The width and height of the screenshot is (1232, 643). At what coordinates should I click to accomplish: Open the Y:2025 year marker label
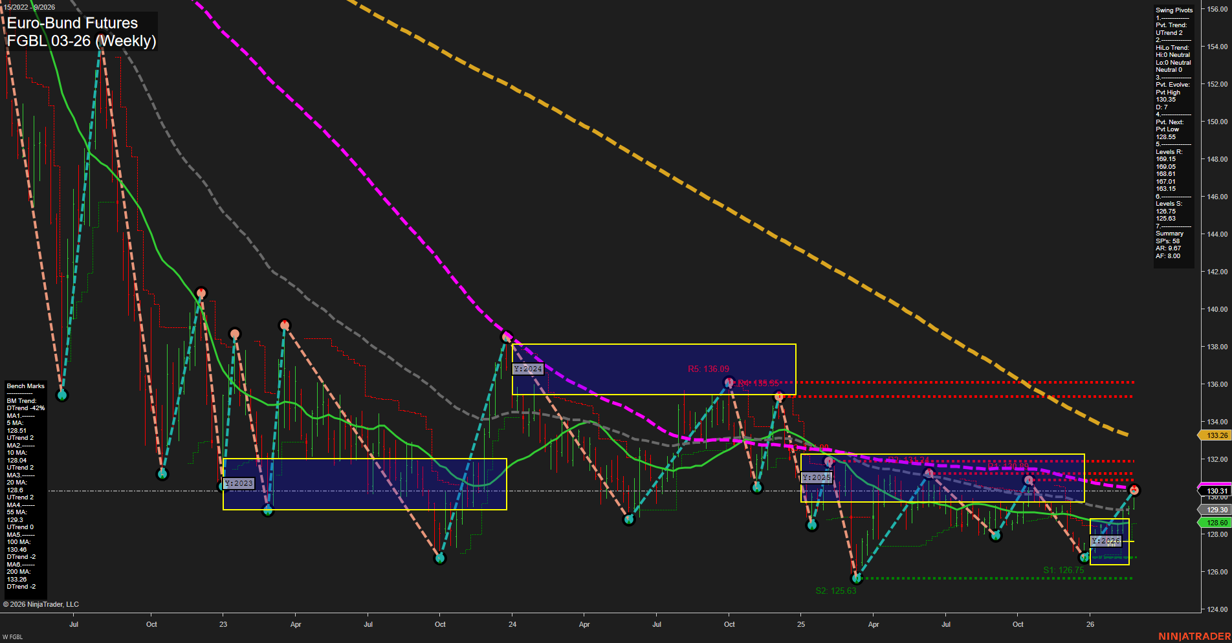click(815, 477)
